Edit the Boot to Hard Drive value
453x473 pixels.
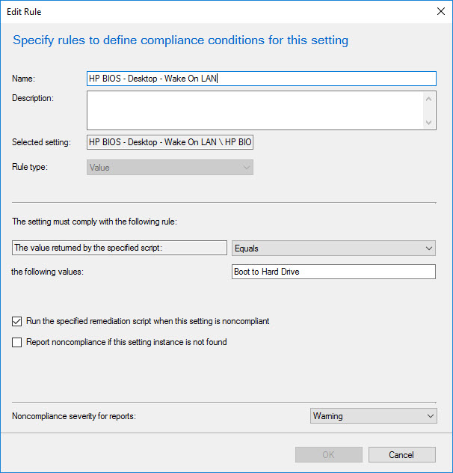click(x=333, y=272)
